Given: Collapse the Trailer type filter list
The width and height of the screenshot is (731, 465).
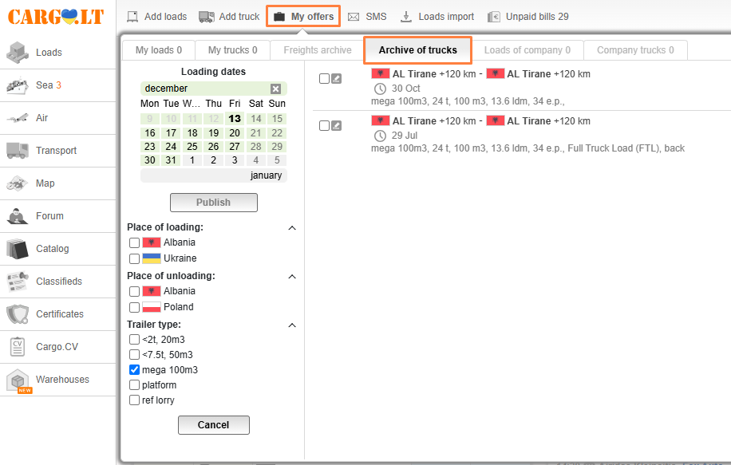Looking at the screenshot, I should coord(292,325).
